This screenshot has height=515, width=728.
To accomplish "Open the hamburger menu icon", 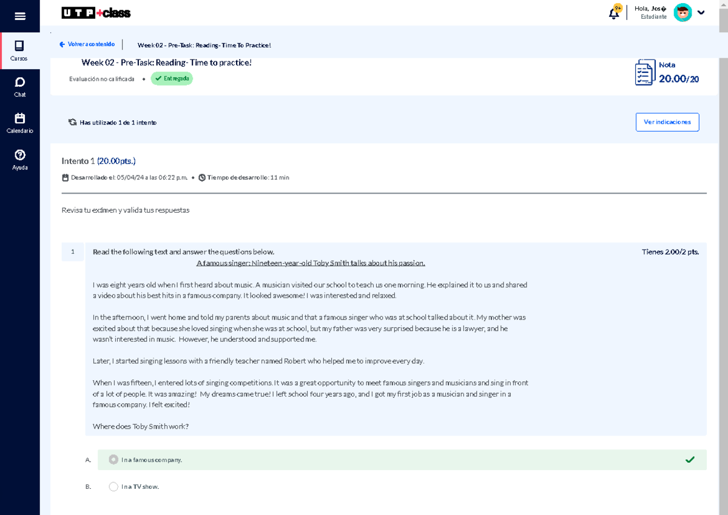I will click(20, 16).
